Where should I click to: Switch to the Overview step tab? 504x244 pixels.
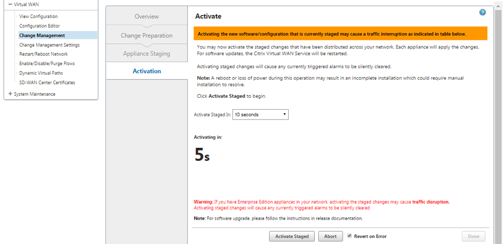tap(146, 17)
